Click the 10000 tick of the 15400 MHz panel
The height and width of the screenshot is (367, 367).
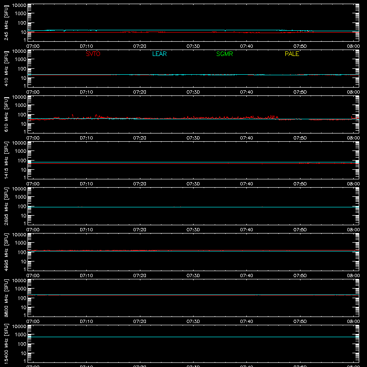pyautogui.click(x=19, y=327)
